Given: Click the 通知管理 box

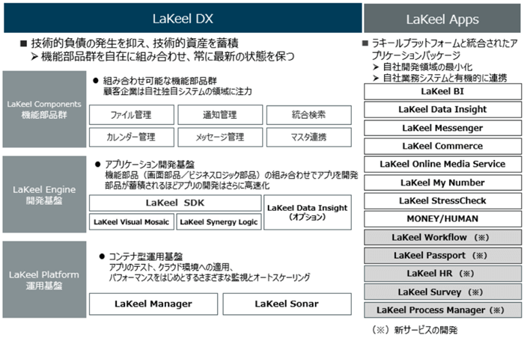Looking at the screenshot, I should pyautogui.click(x=220, y=115).
